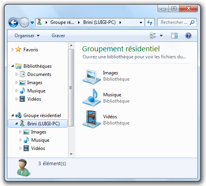Expand arrow after 'Brini (LUIGI-PC)' breadcrumb
The height and width of the screenshot is (186, 206).
click(x=120, y=22)
